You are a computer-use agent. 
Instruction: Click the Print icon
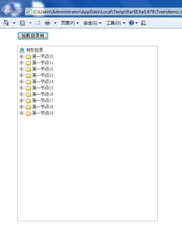coord(47,23)
